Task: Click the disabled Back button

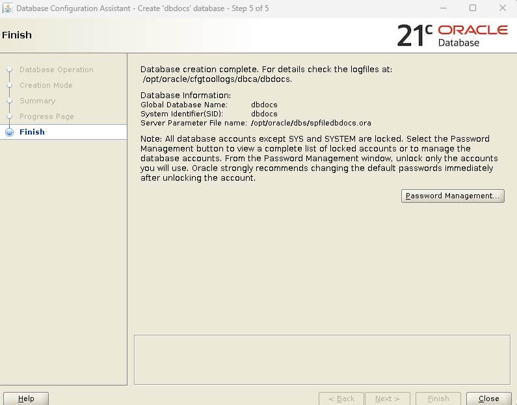Action: (x=341, y=398)
